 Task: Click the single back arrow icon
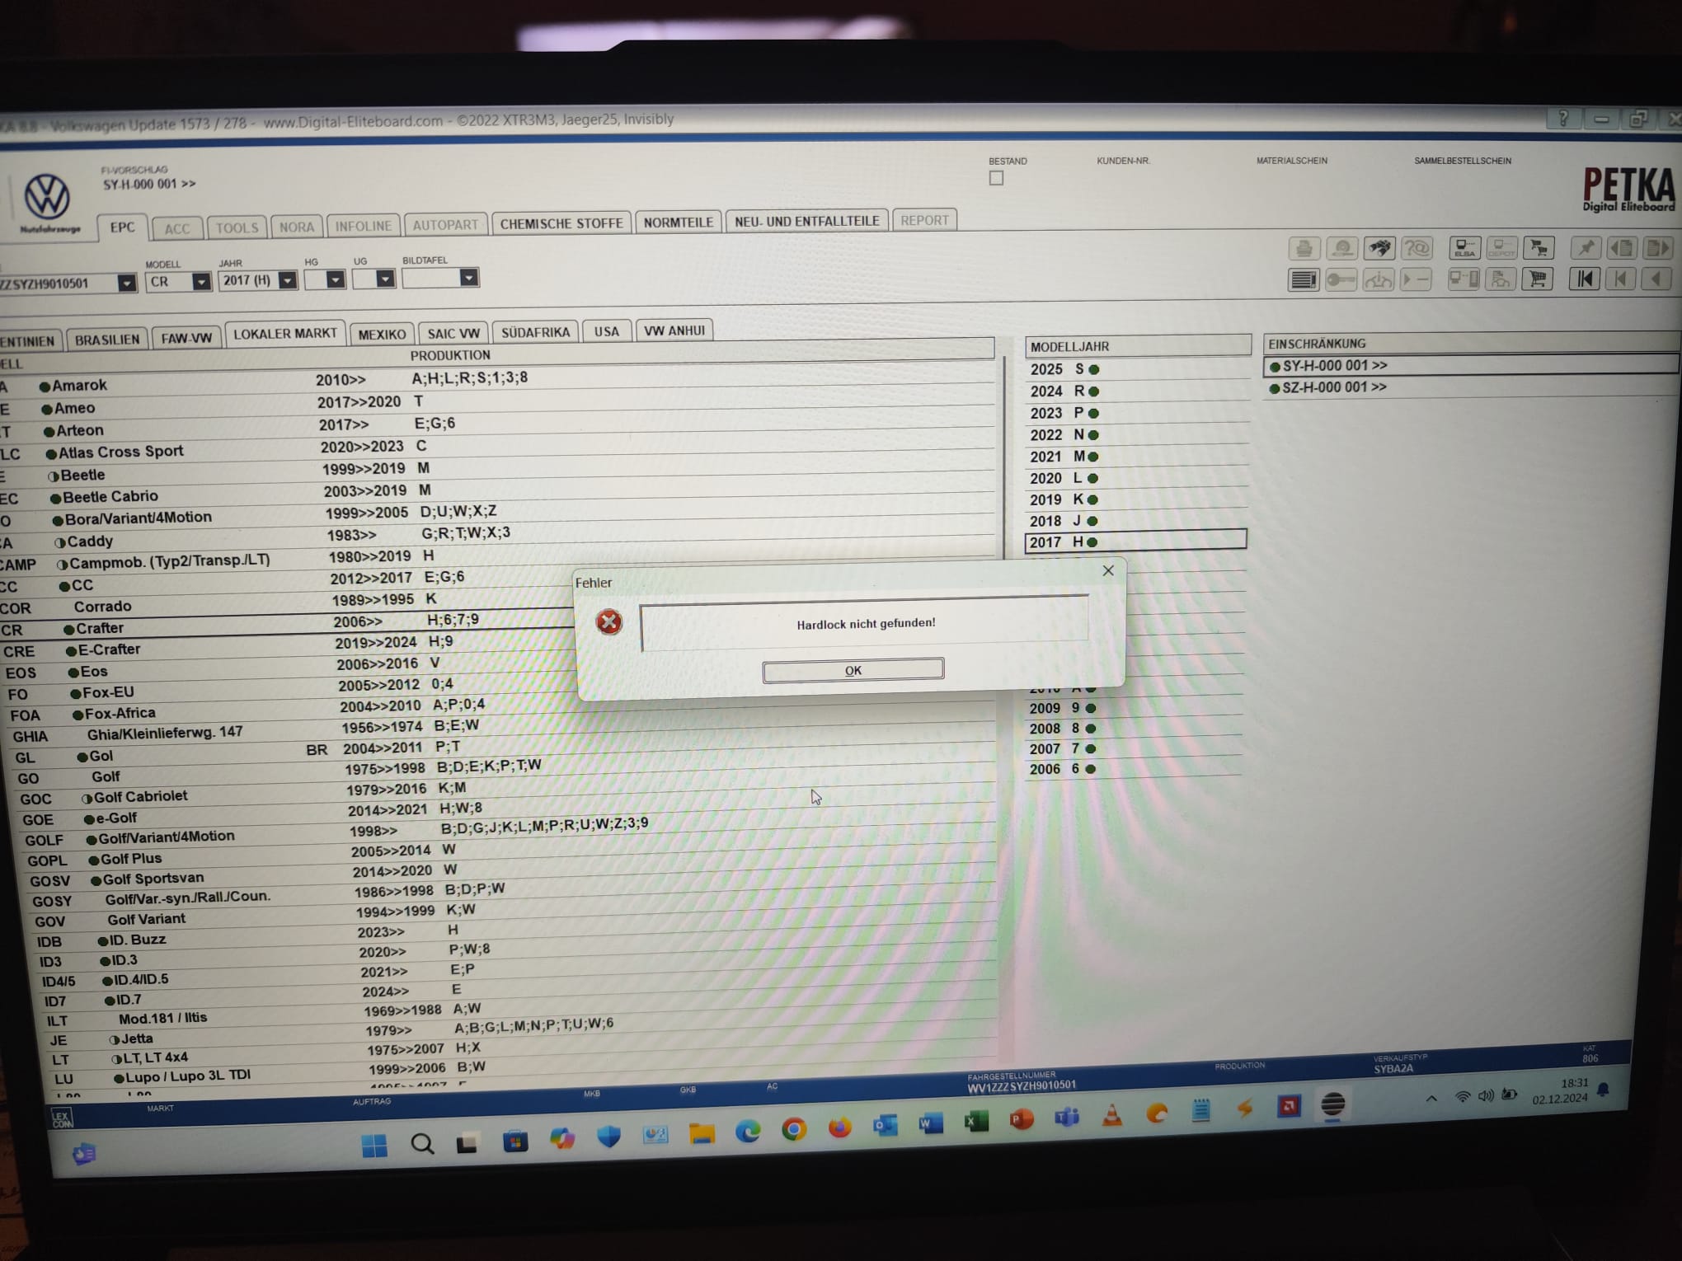coord(1656,279)
